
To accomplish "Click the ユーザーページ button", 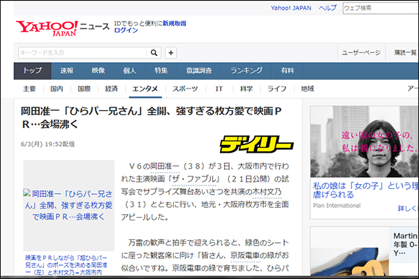I will click(360, 52).
